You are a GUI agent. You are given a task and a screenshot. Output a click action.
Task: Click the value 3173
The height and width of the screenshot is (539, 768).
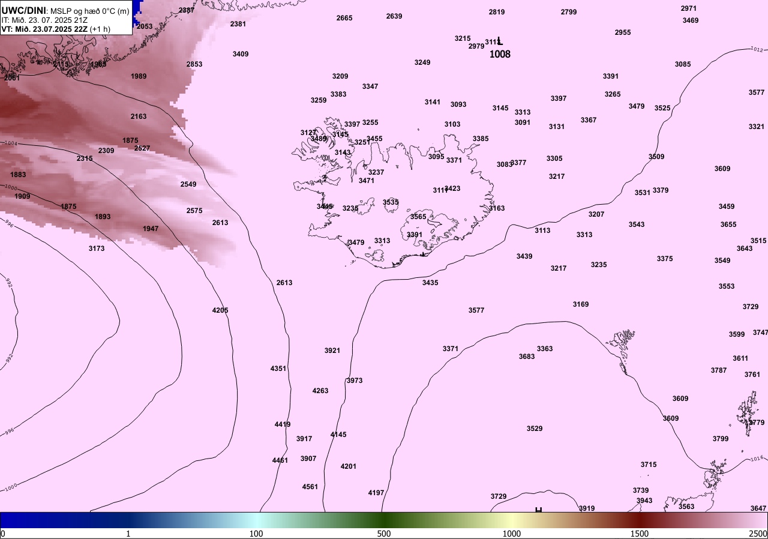point(97,248)
